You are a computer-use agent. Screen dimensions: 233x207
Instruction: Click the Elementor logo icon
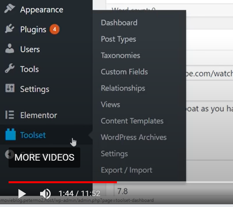(x=10, y=115)
